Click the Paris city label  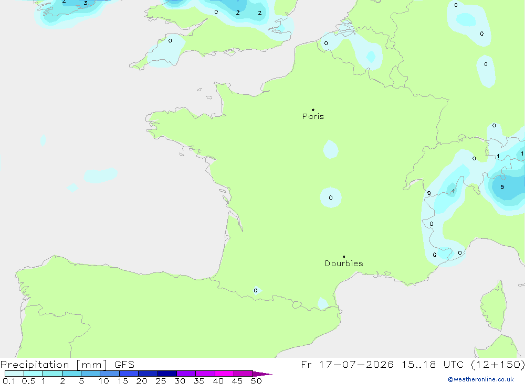(313, 116)
